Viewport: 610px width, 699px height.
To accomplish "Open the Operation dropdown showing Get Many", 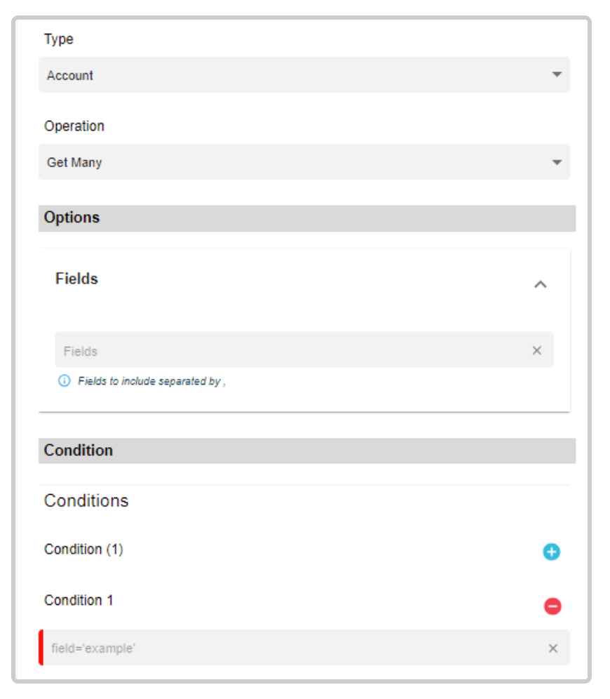I will pos(304,162).
